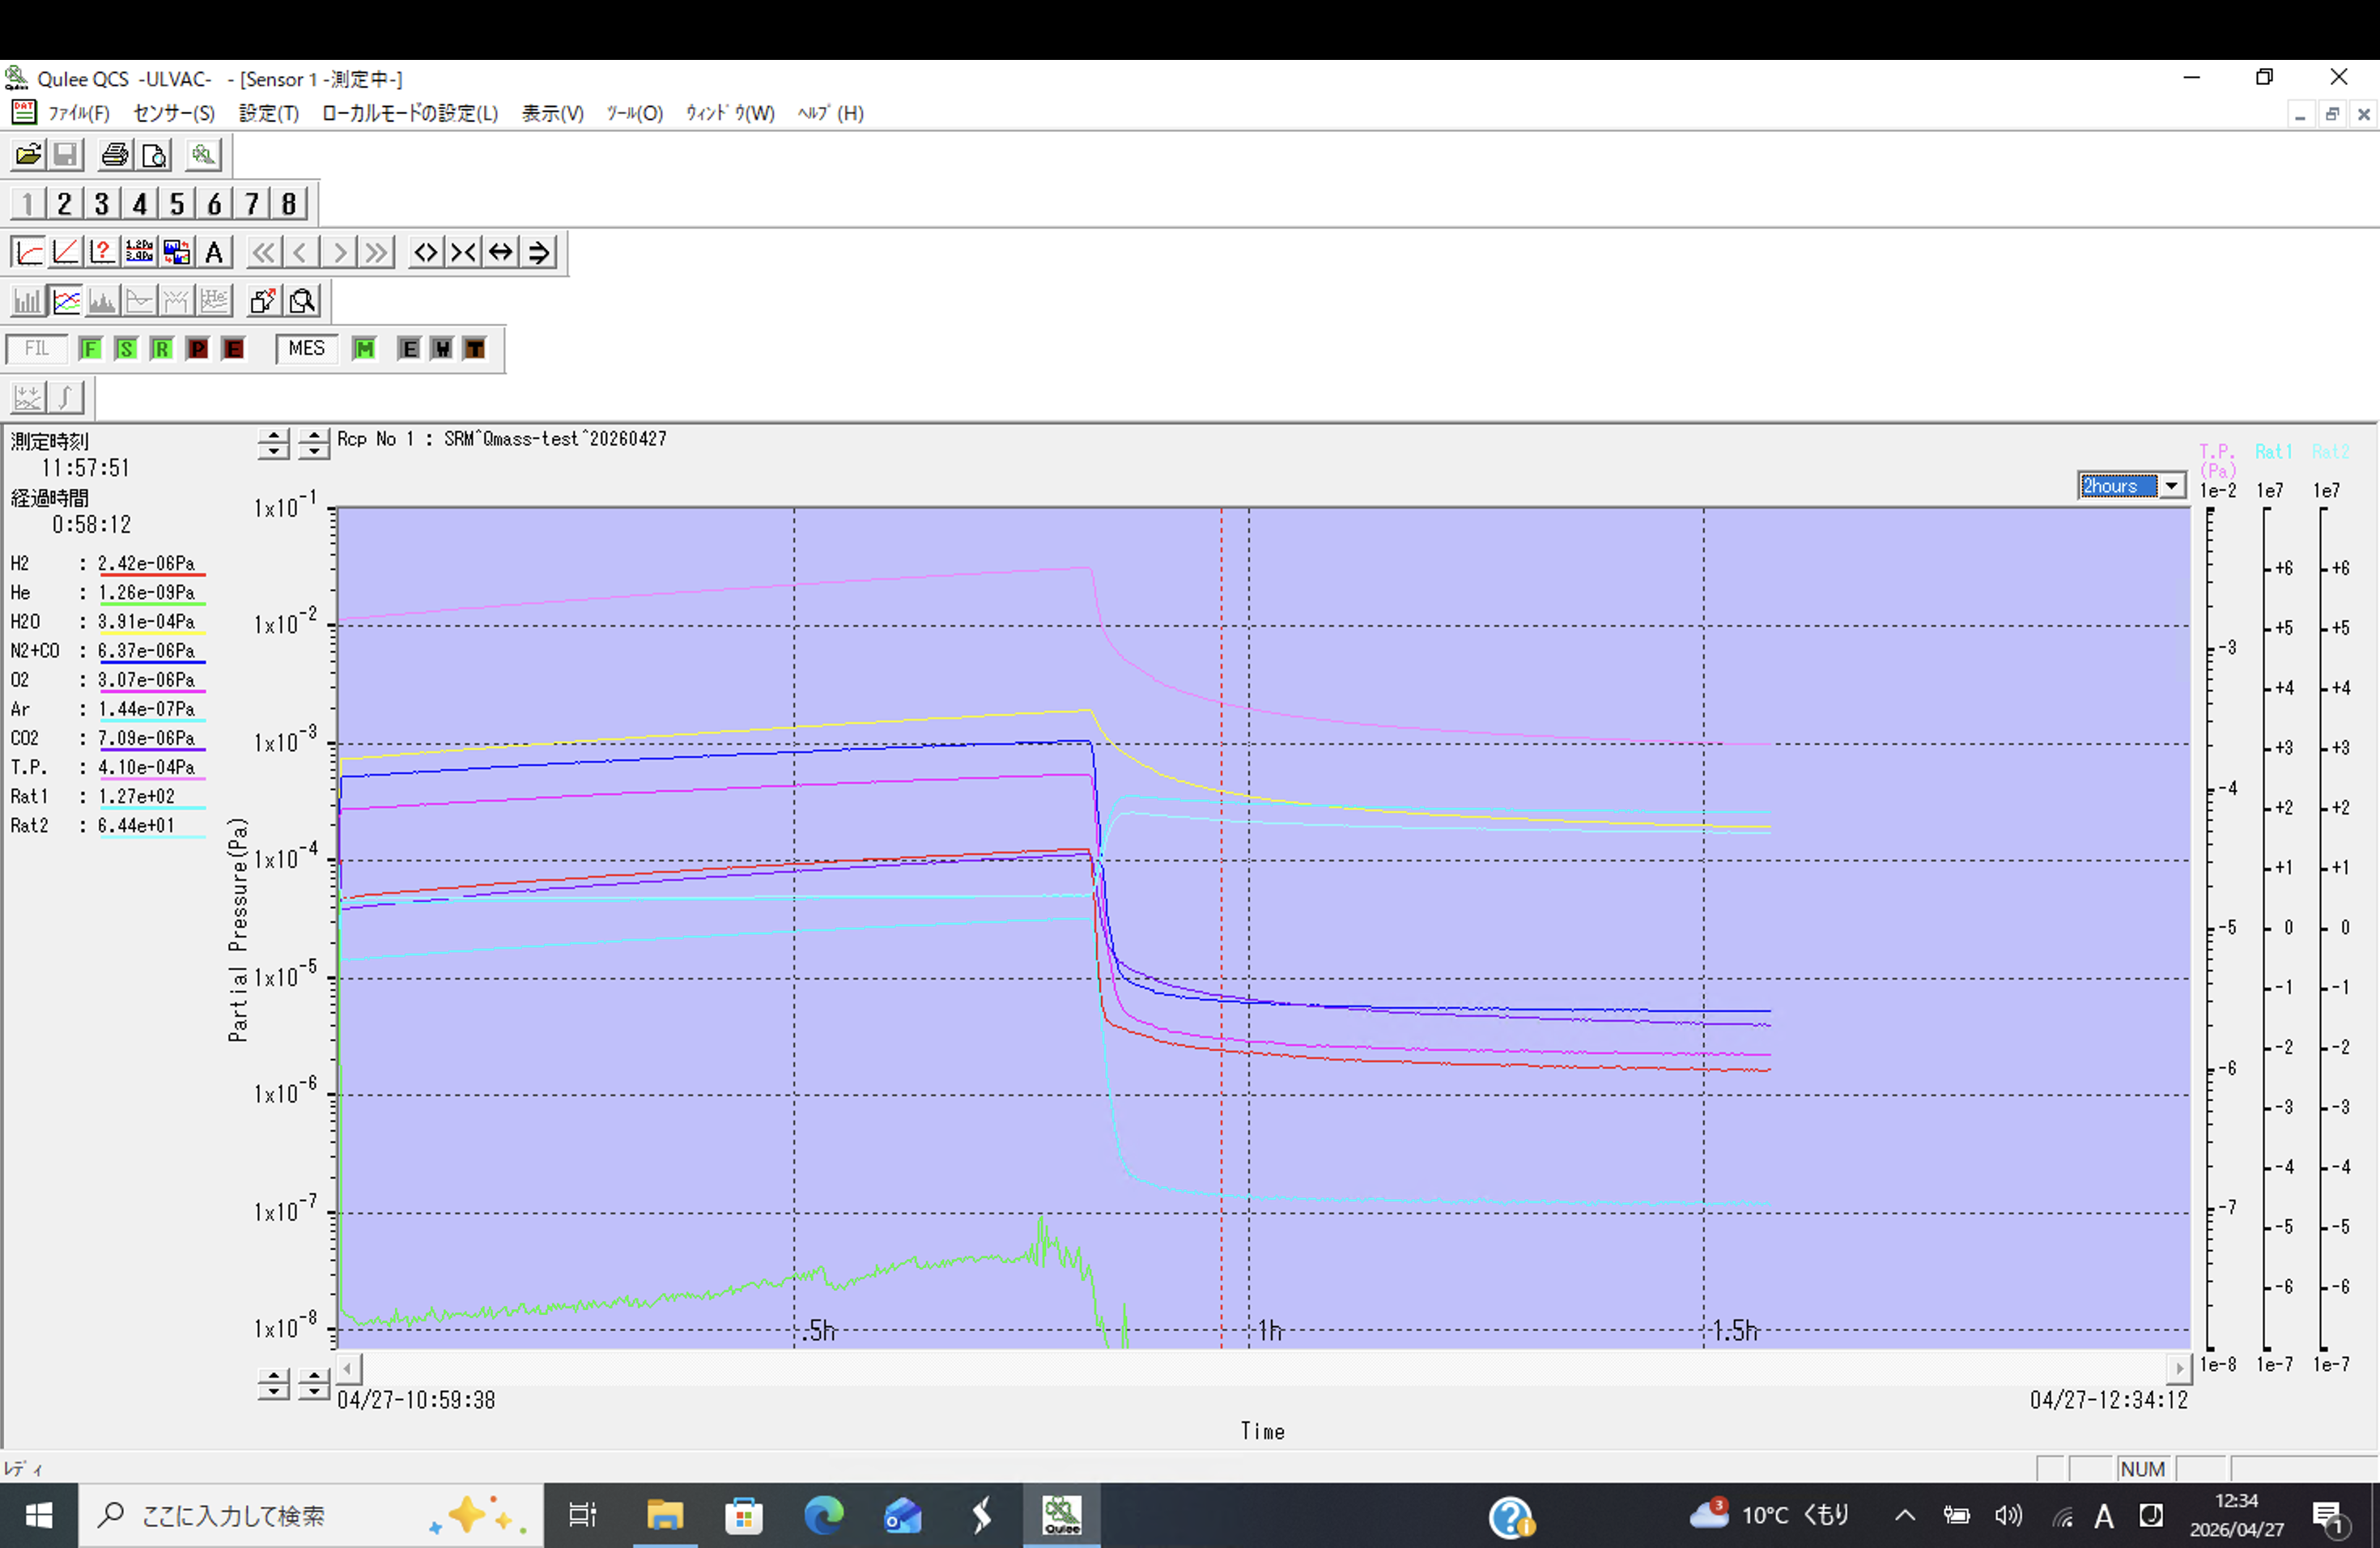Viewport: 2380px width, 1548px height.
Task: Switch to sensor number 5 button
Action: (x=176, y=204)
